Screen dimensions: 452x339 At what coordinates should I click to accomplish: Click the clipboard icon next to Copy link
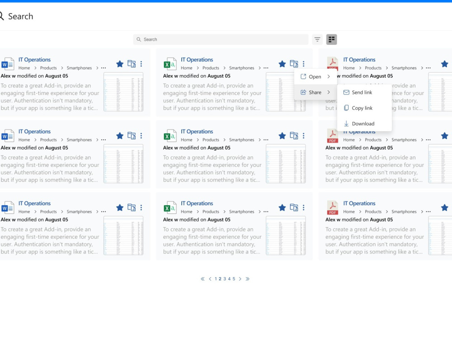[x=346, y=108]
